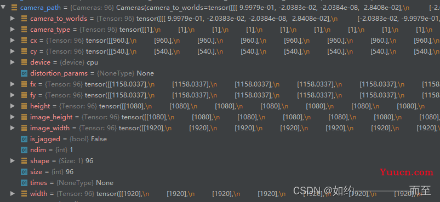440x202 pixels.
Task: Click the primitive icon next to ndim
Action: (x=24, y=150)
